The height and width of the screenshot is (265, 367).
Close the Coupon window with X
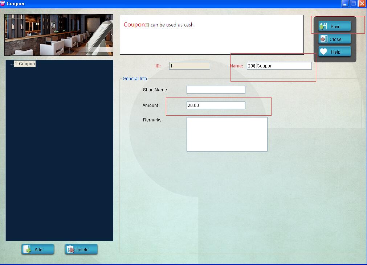click(362, 4)
